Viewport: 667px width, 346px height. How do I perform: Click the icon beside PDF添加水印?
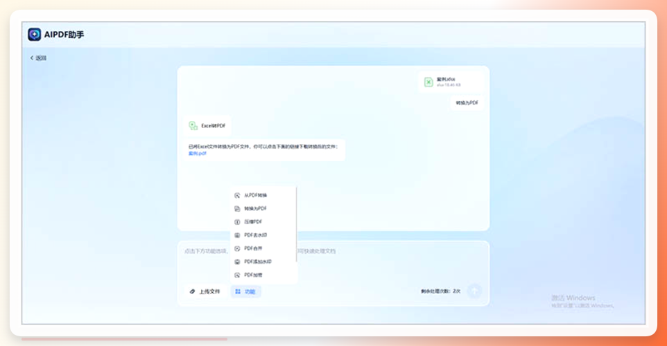click(237, 262)
